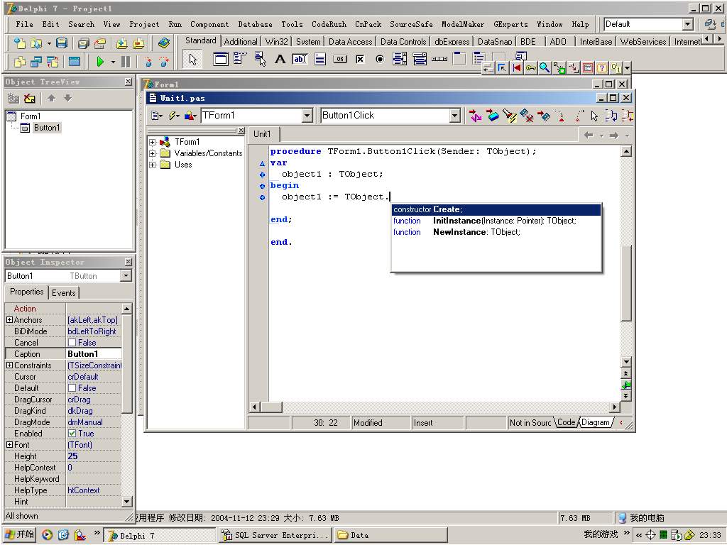This screenshot has height=545, width=727.
Task: Expand the TForm1 node in code explorer
Action: click(x=153, y=142)
